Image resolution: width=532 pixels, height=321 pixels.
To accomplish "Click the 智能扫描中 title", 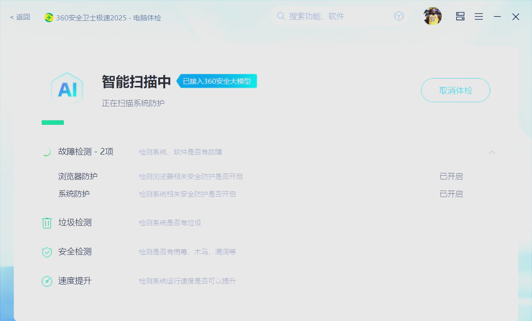I will [x=136, y=82].
